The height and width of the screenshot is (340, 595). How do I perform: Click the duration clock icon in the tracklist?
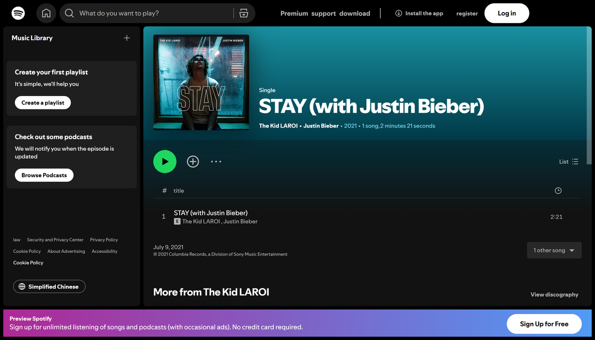coord(558,190)
